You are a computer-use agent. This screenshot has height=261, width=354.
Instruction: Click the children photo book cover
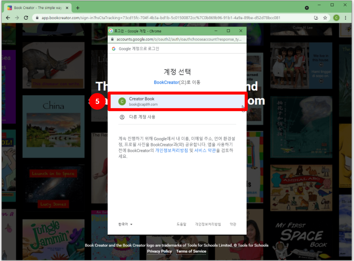301,66
